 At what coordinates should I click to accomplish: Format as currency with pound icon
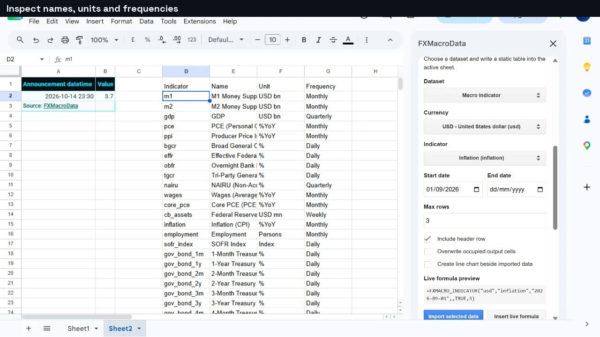point(133,40)
